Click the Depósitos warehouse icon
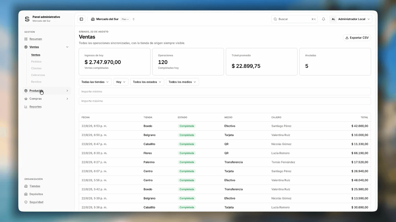Viewport: 396px width, 222px height. [26, 194]
